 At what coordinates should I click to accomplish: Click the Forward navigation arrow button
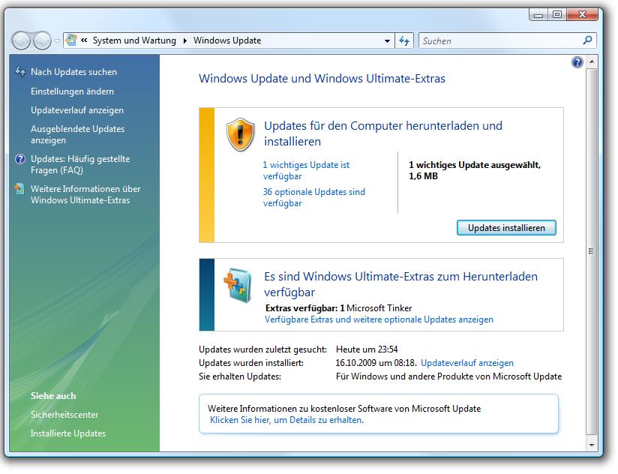pyautogui.click(x=42, y=40)
